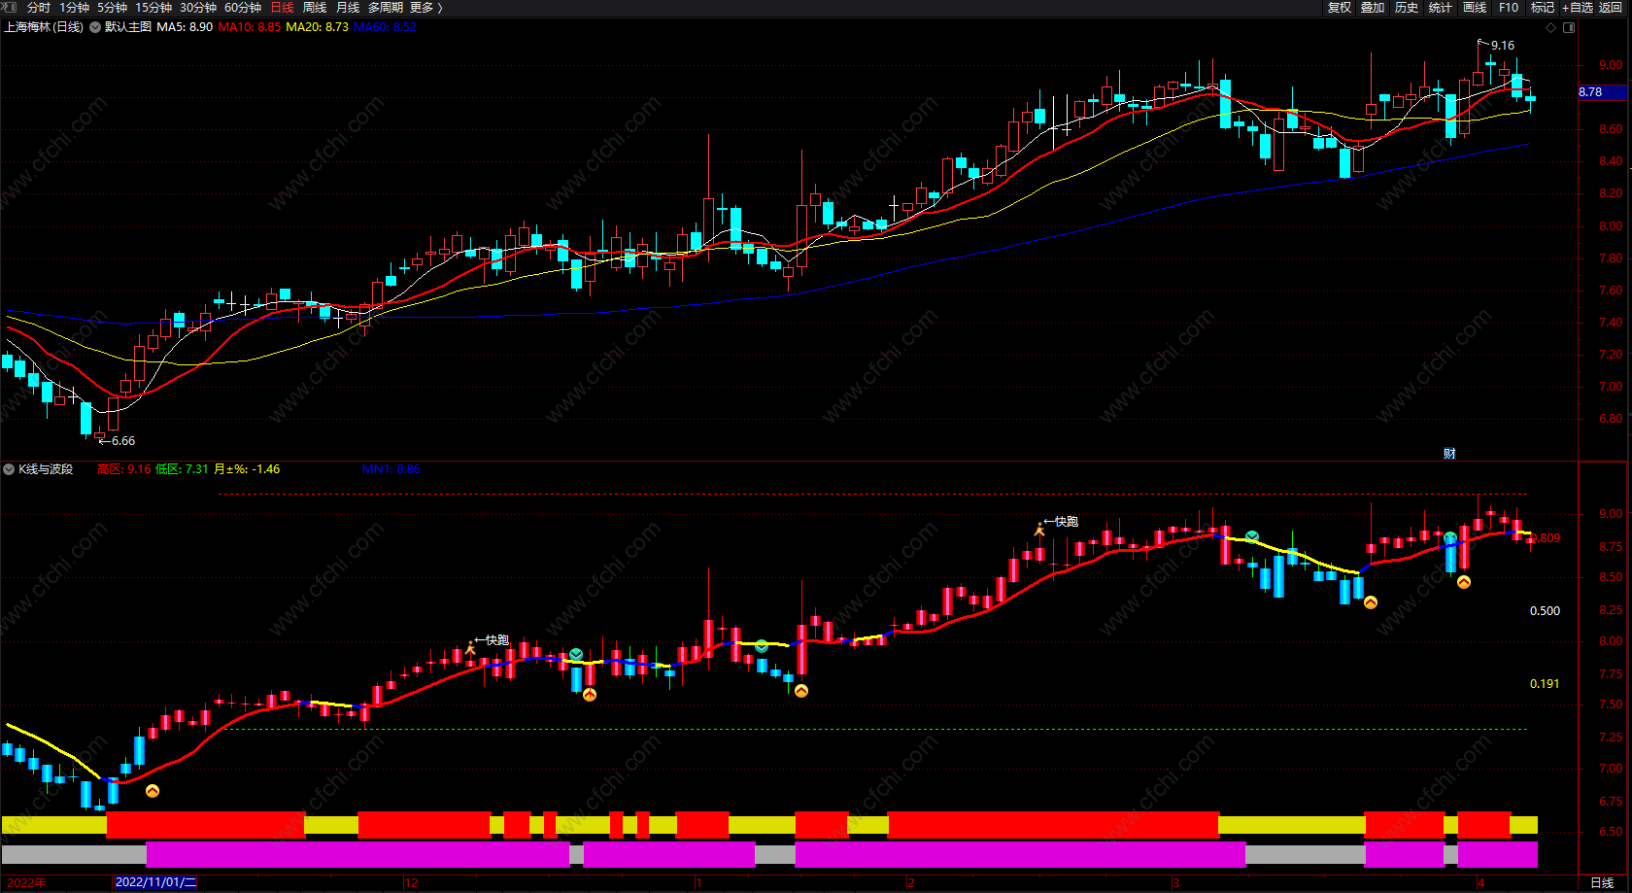Switch to the 分时 intraday view
The height and width of the screenshot is (893, 1632).
click(x=39, y=8)
